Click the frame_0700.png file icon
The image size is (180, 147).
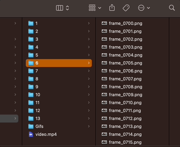coord(104,23)
